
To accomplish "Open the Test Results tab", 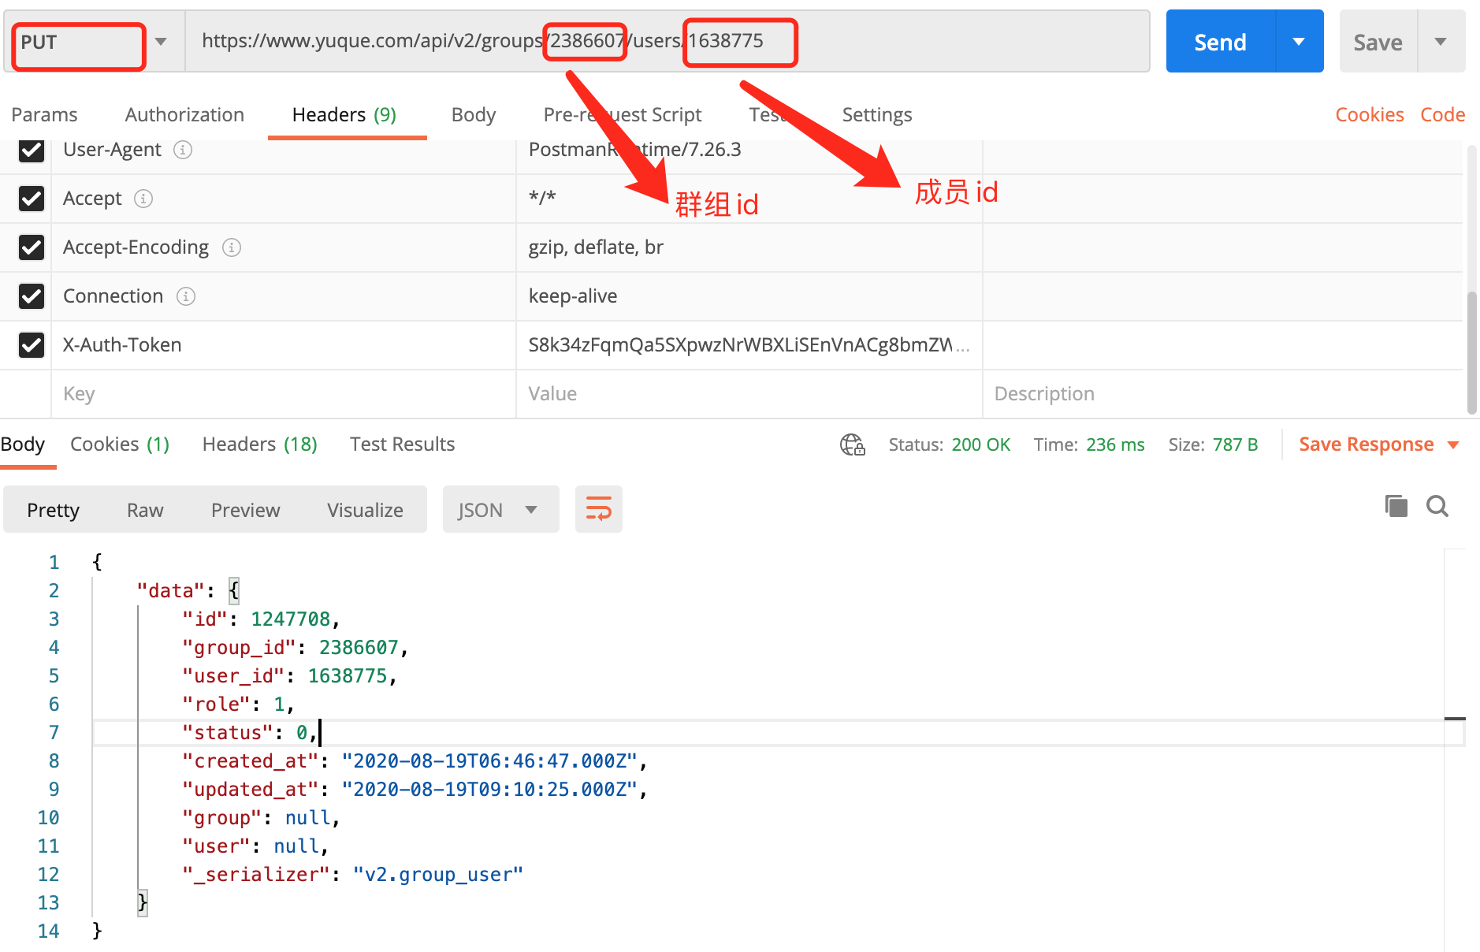I will click(402, 444).
